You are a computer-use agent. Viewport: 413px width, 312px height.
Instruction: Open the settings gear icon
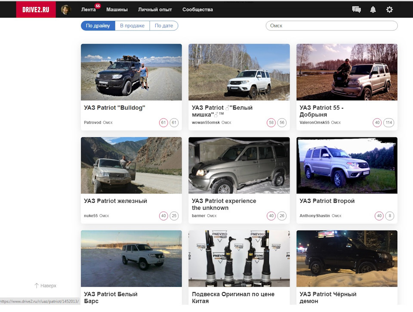[389, 9]
